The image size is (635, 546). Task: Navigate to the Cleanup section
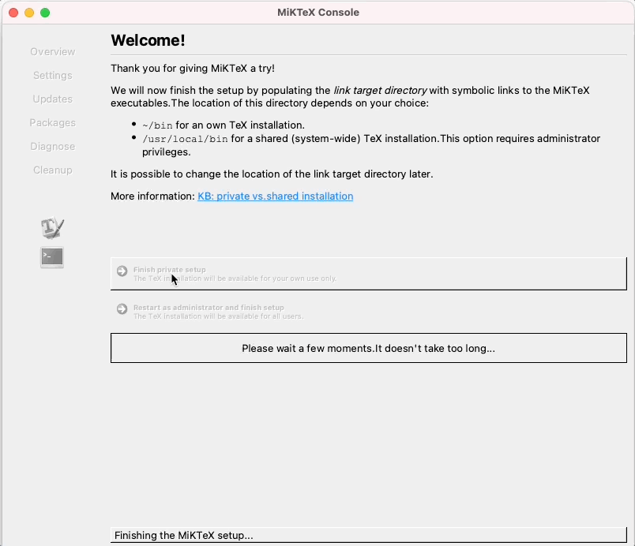[x=52, y=170]
